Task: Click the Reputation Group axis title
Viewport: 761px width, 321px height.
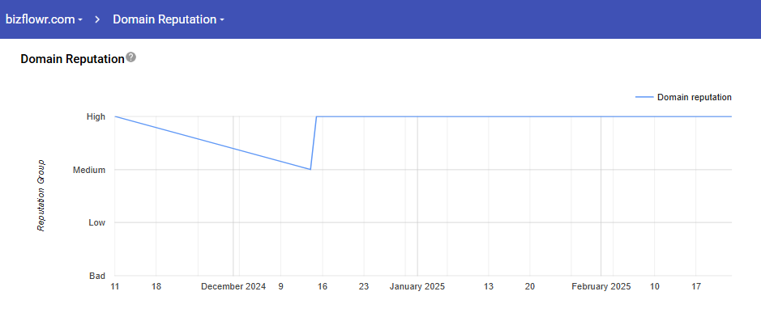Action: (x=42, y=195)
